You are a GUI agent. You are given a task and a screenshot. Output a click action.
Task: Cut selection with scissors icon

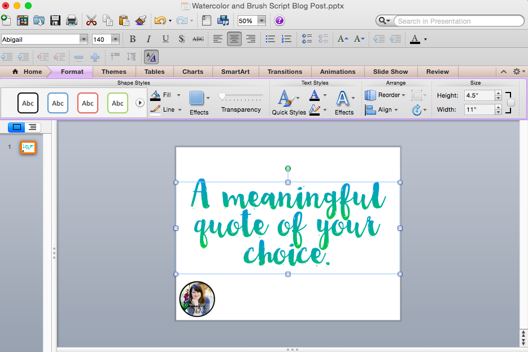[x=91, y=20]
